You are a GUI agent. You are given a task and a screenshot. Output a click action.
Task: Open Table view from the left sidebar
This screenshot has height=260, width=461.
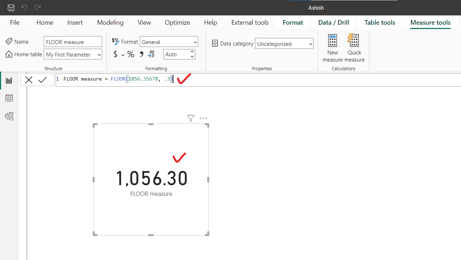tap(9, 98)
